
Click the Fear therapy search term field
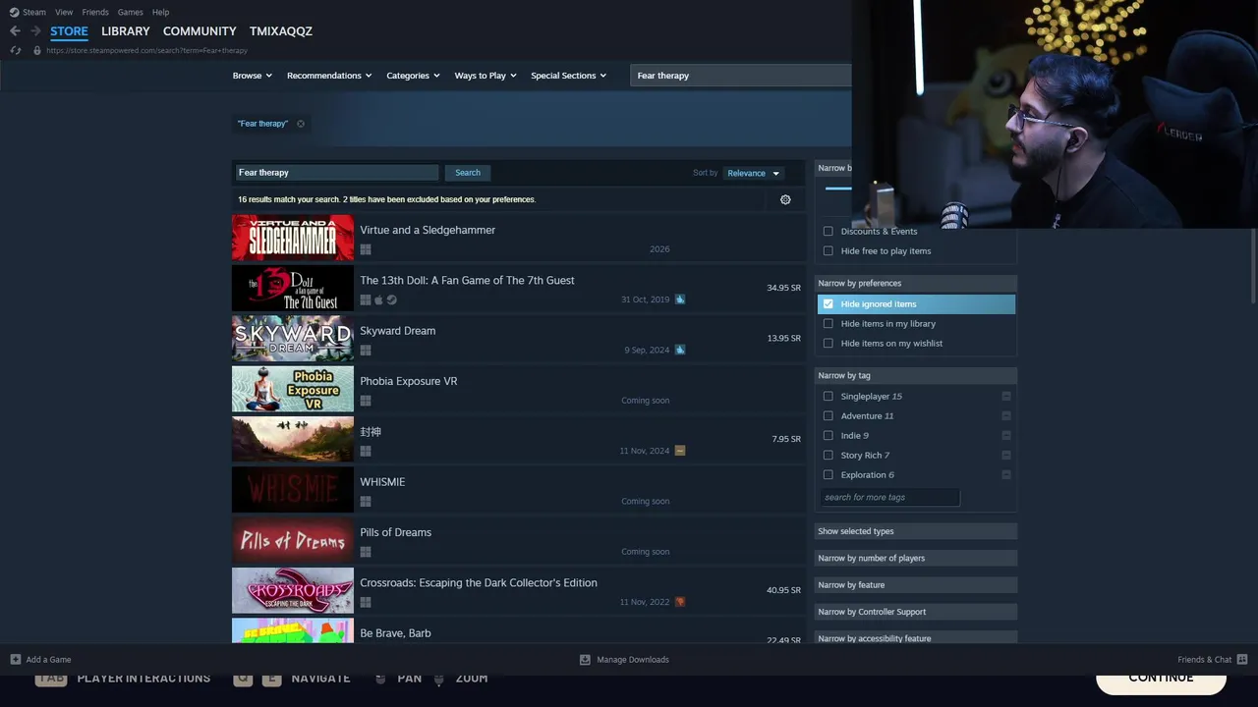click(x=337, y=173)
